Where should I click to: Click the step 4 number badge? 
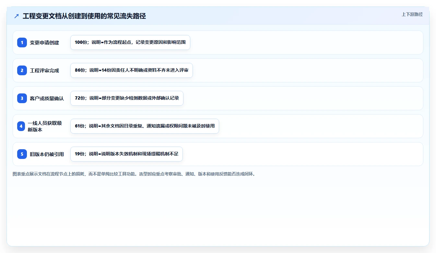tap(21, 126)
